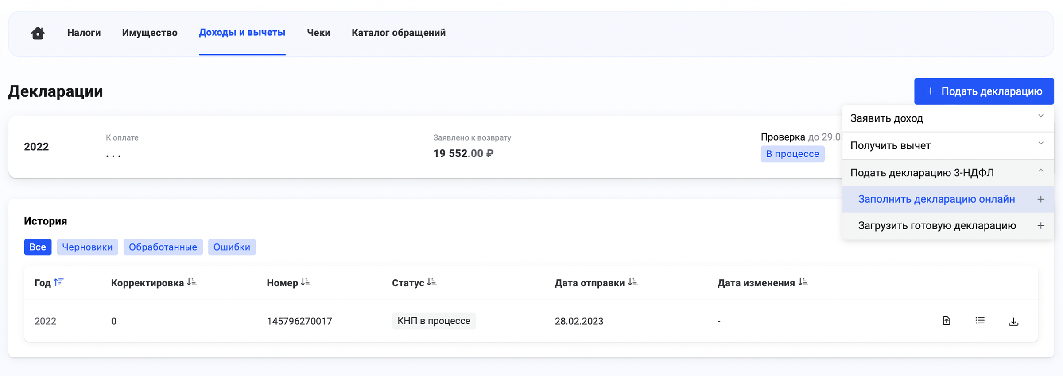
Task: Click the date 28.02.2023
Action: [579, 321]
